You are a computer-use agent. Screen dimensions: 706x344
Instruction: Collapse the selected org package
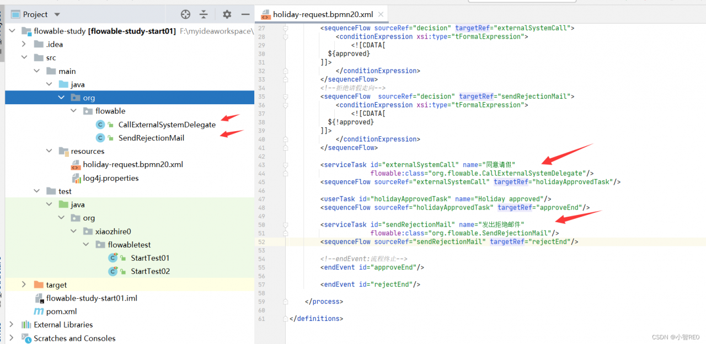coord(61,98)
